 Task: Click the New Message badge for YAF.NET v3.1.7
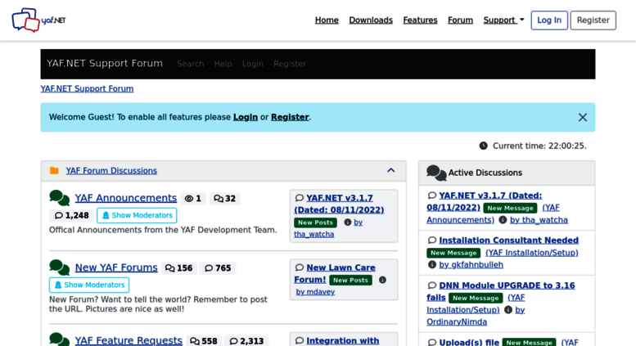click(x=510, y=208)
